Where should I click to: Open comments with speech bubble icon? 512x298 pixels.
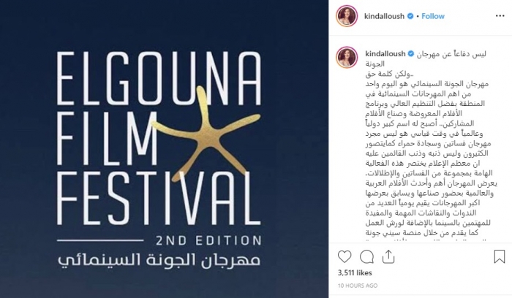366,257
